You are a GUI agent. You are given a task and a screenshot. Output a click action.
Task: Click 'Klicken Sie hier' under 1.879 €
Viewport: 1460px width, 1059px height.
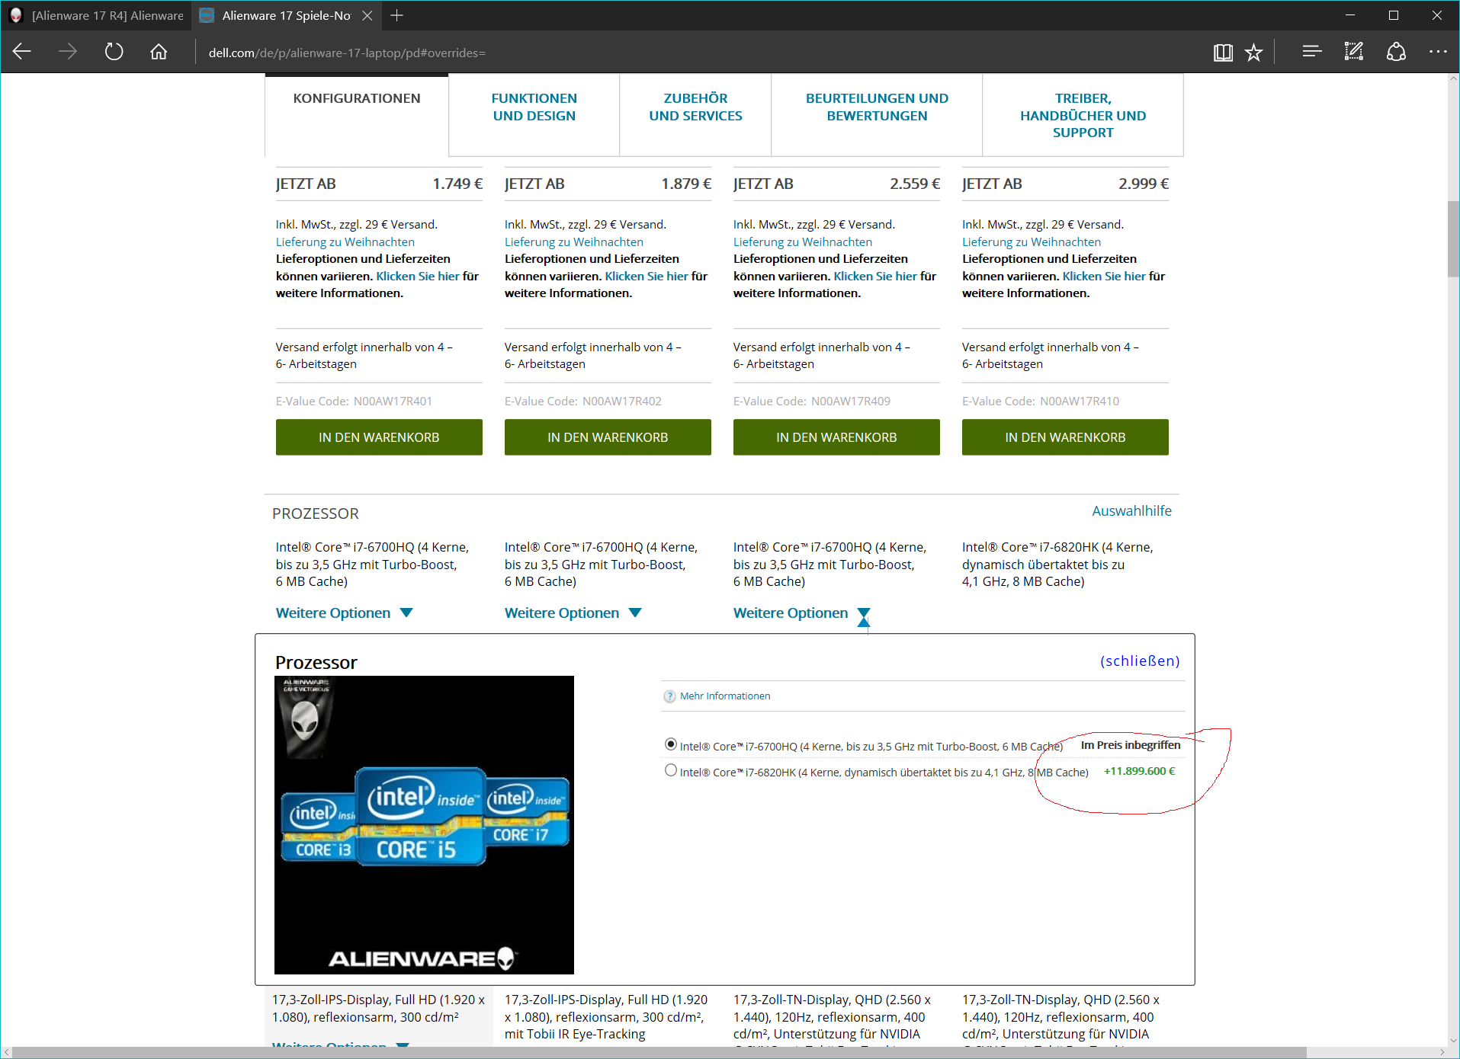tap(647, 276)
